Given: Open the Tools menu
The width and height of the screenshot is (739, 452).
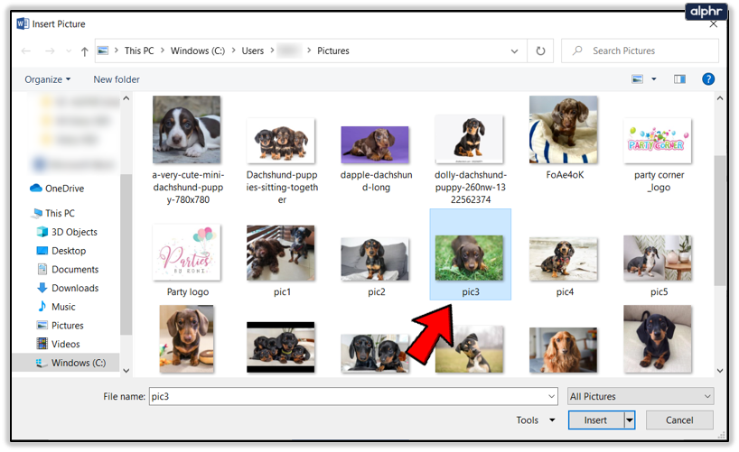Looking at the screenshot, I should (536, 420).
